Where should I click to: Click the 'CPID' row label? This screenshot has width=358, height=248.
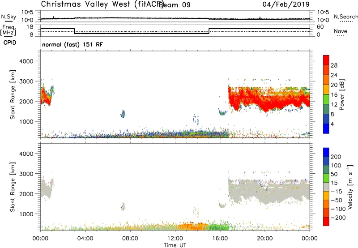(x=10, y=43)
